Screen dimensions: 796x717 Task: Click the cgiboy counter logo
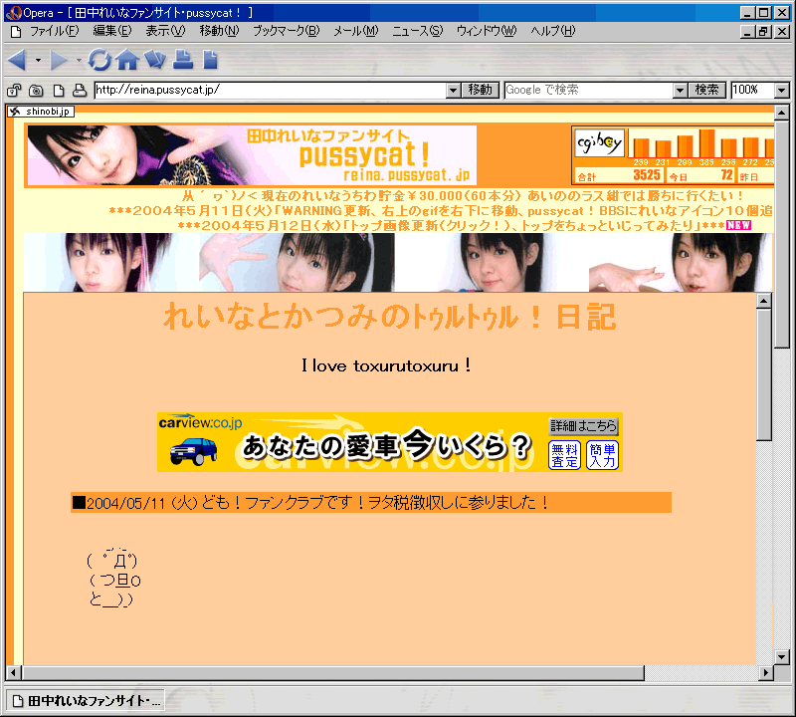tap(599, 142)
